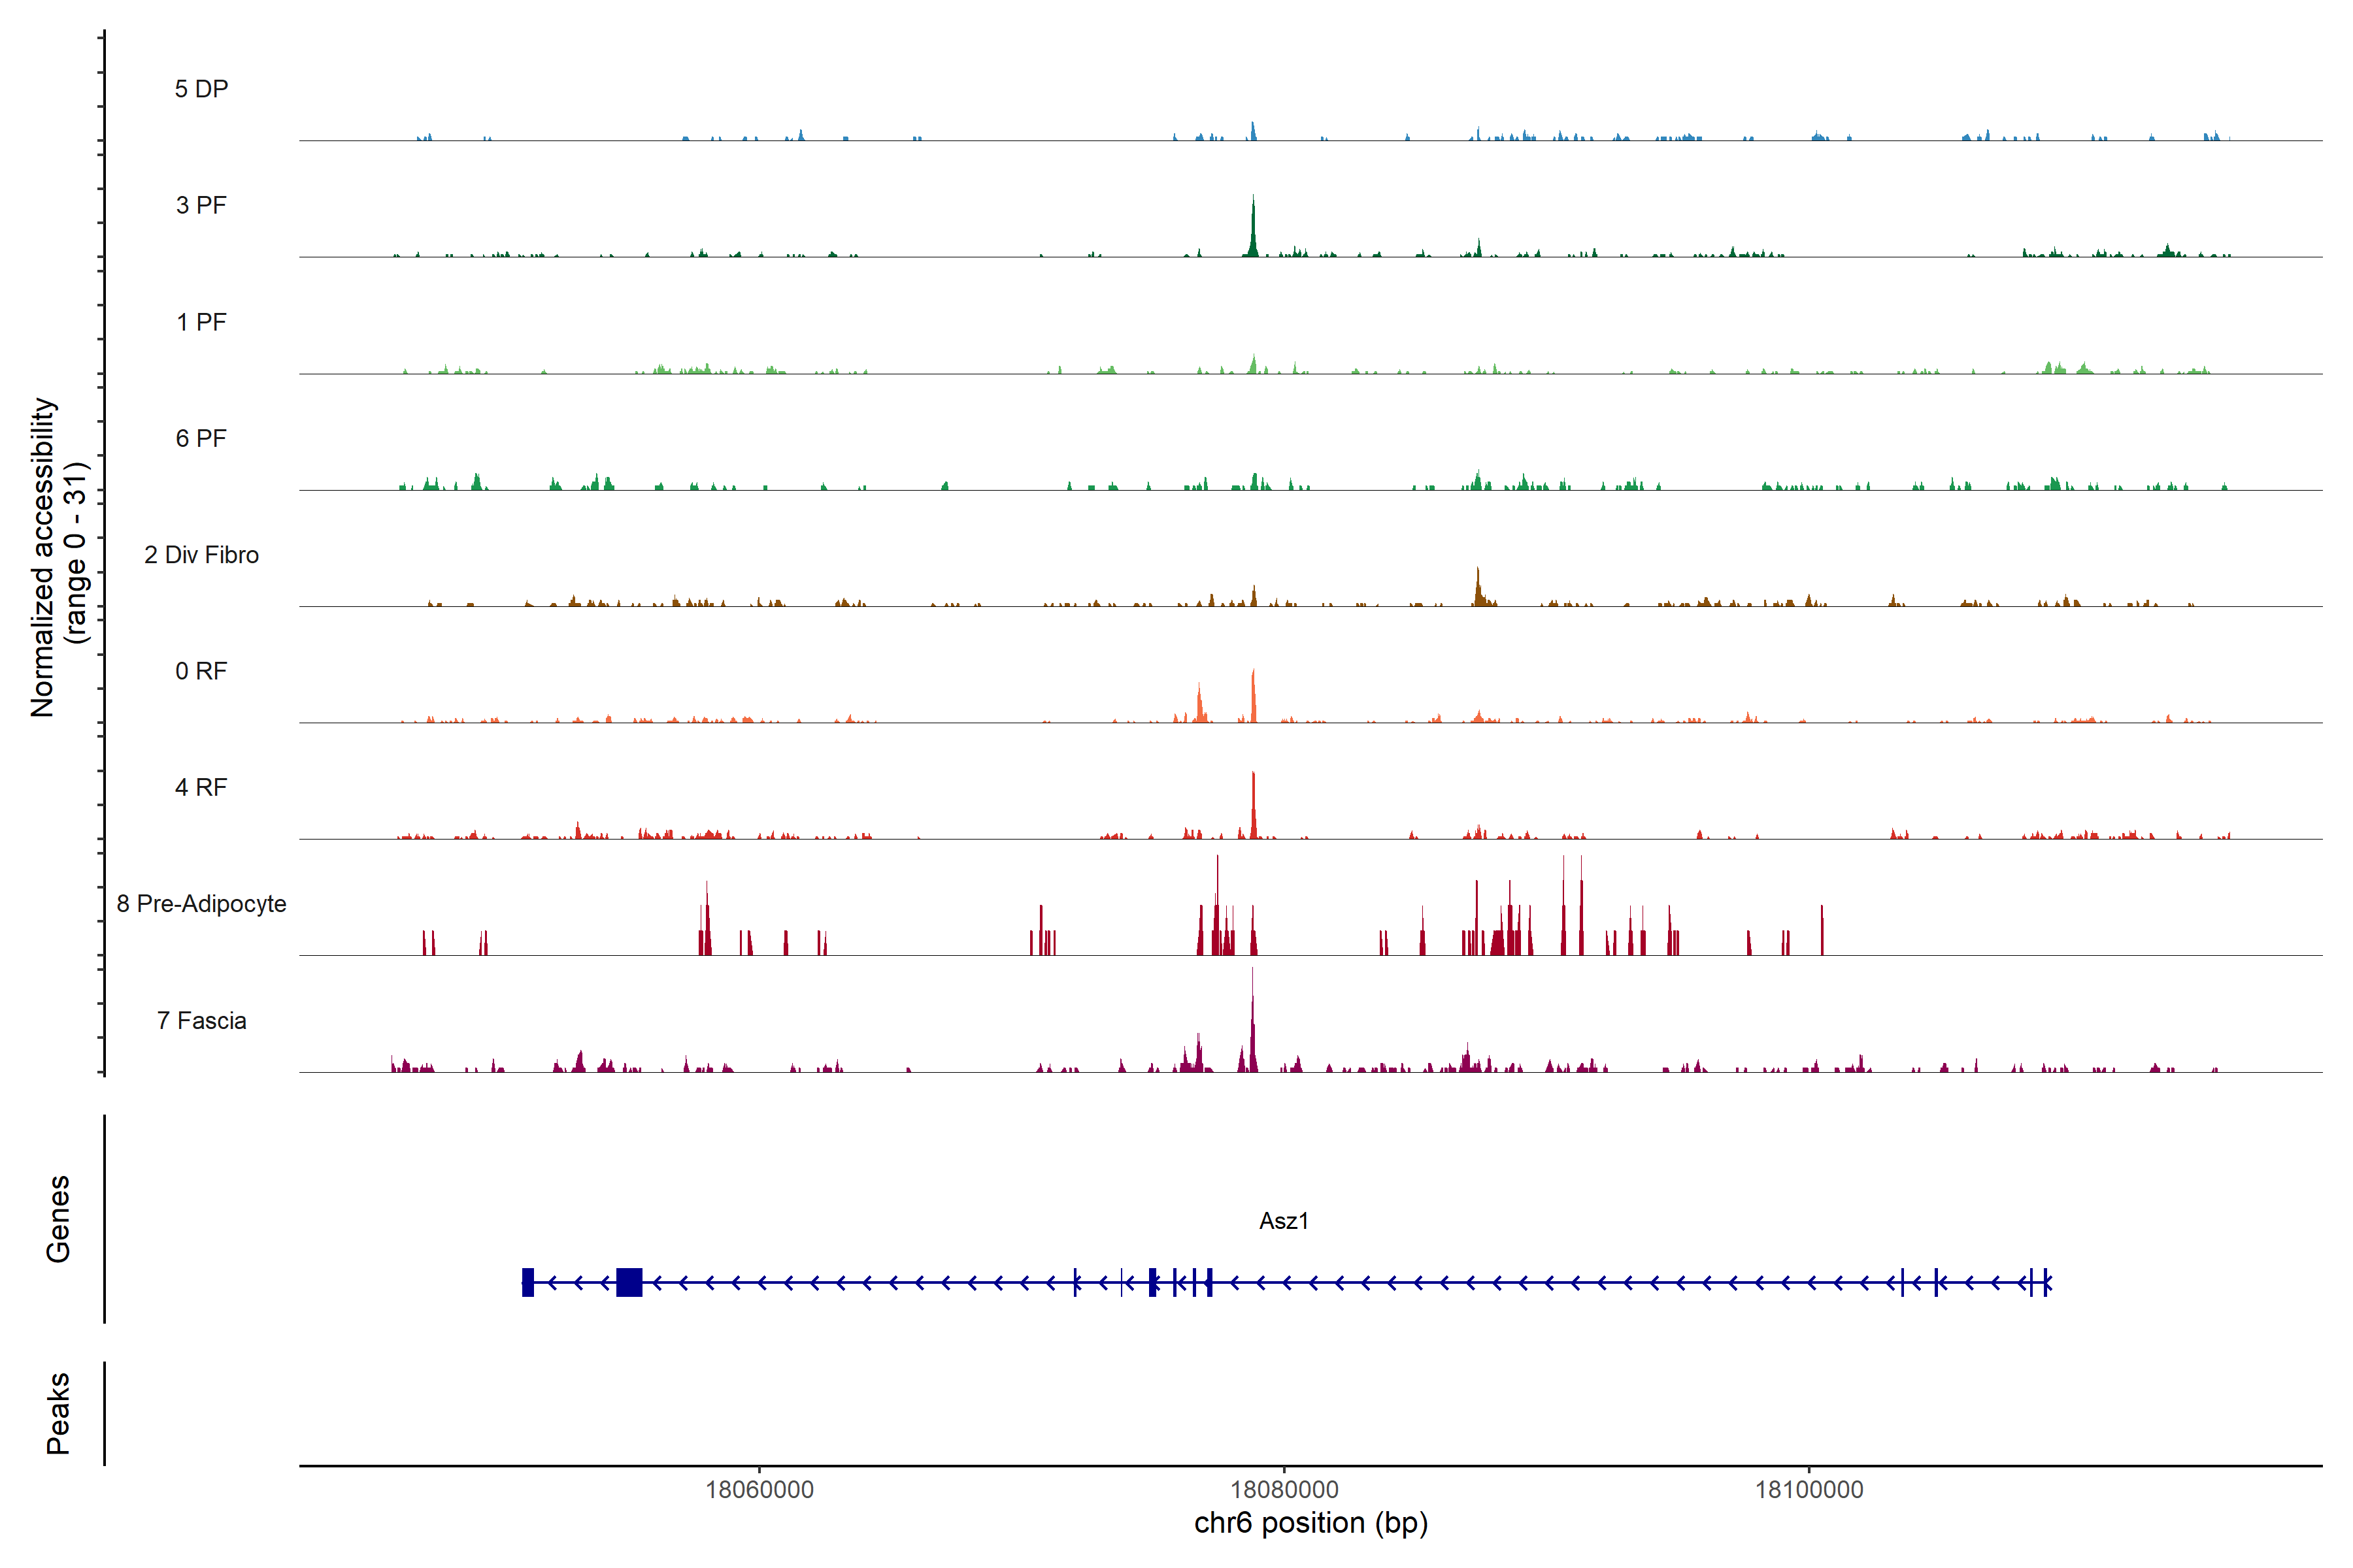Click the Peaks panel label
This screenshot has height=1568, width=2353.
58,1413
